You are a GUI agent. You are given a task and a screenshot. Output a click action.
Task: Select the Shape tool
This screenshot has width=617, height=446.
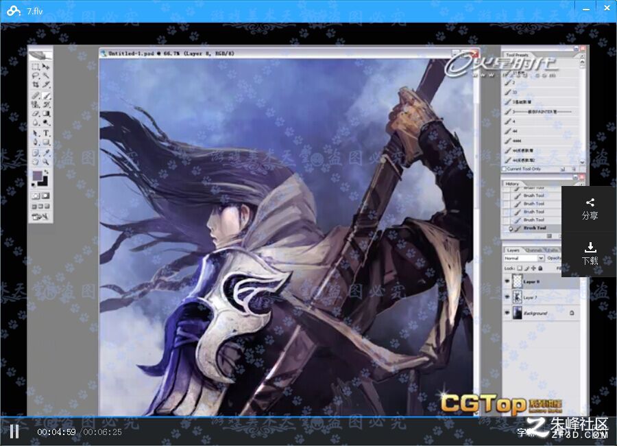pyautogui.click(x=46, y=142)
